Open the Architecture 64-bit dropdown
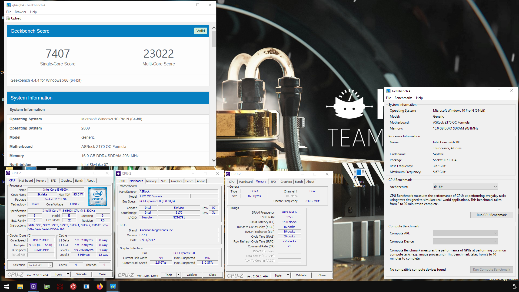Screen dimensions: 519x292 pos(465,187)
